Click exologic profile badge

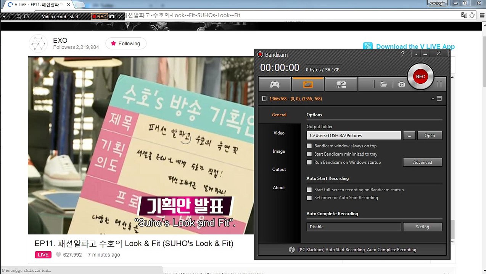click(437, 3)
